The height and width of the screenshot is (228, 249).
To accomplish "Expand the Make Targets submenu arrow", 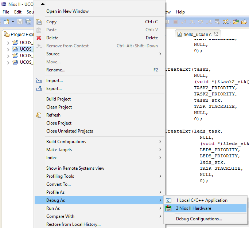I will [160, 150].
